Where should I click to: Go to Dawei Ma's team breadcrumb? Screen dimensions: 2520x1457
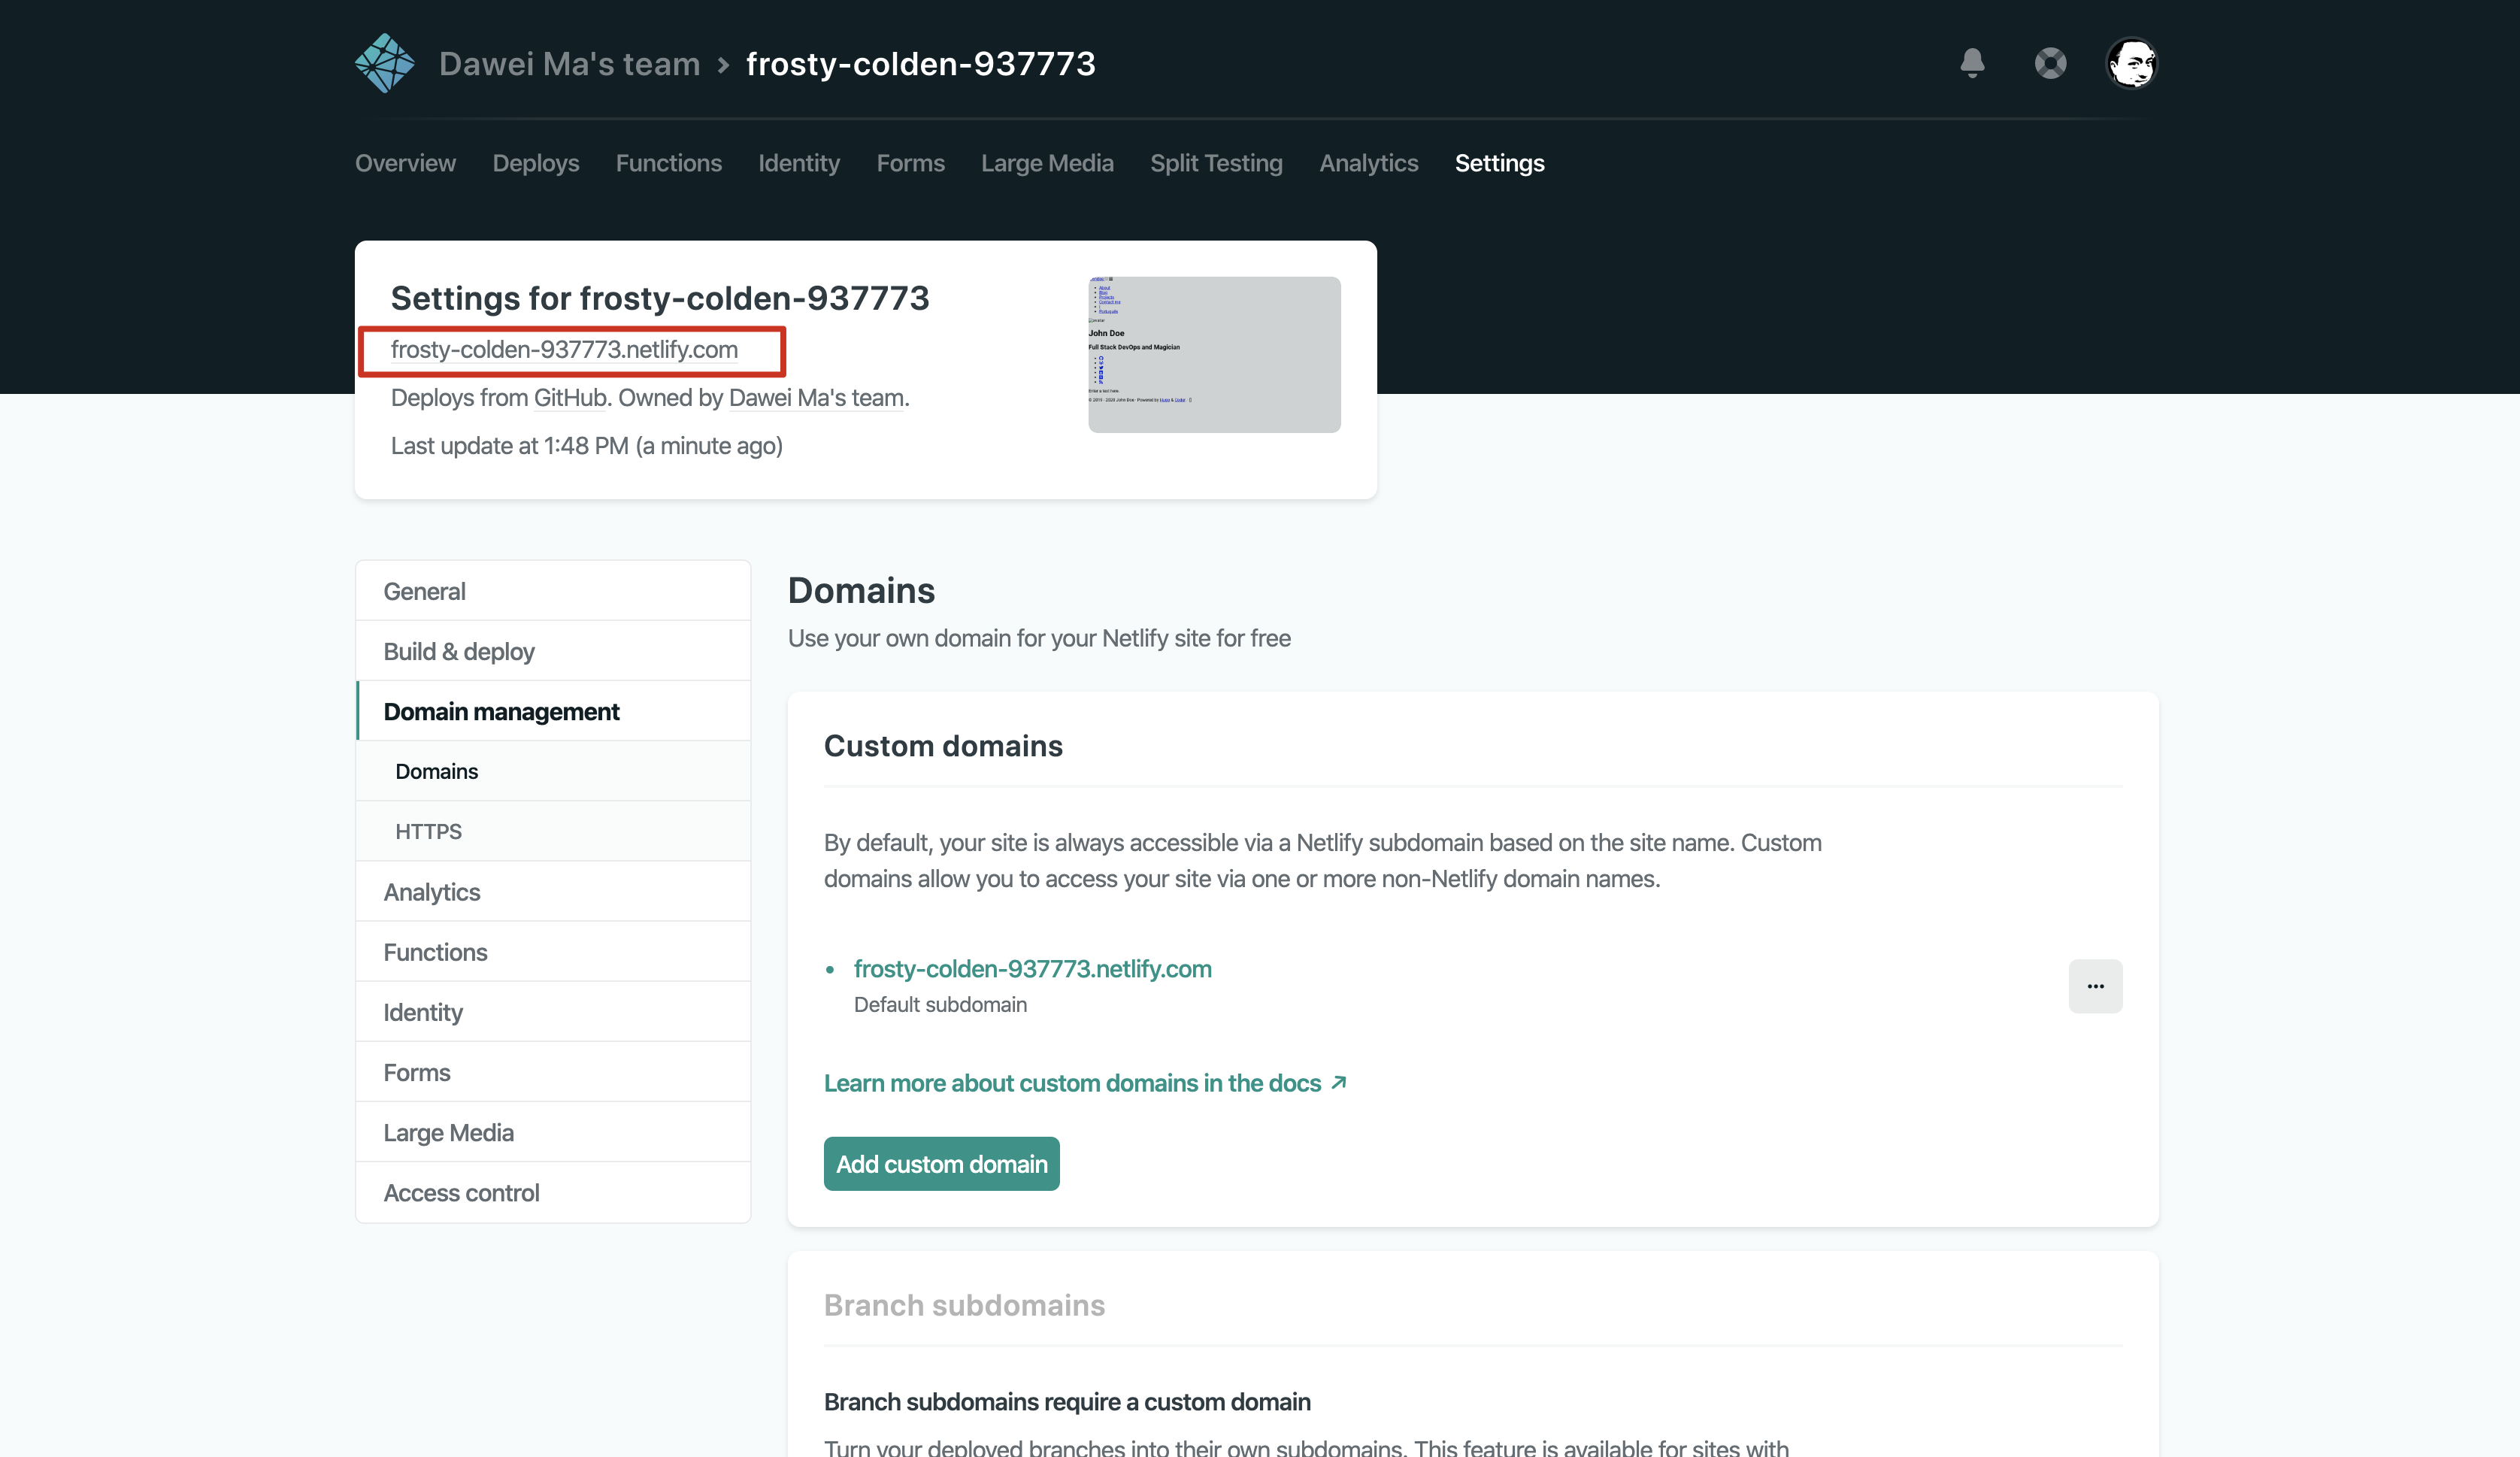click(x=569, y=64)
